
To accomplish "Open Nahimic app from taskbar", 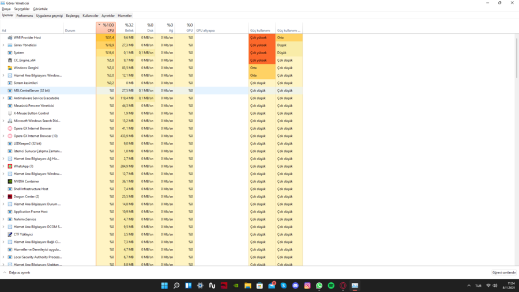I will tap(212, 286).
